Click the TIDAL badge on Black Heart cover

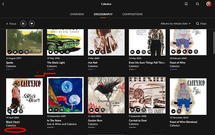pos(15,111)
